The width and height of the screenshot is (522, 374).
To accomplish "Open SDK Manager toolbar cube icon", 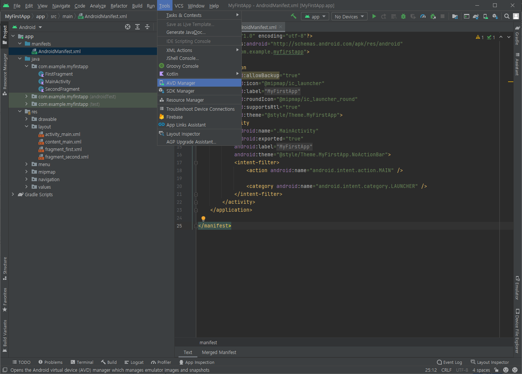I will (495, 16).
